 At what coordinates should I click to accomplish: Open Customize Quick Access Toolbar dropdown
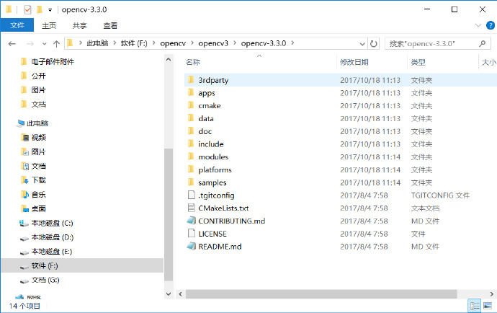tap(50, 10)
